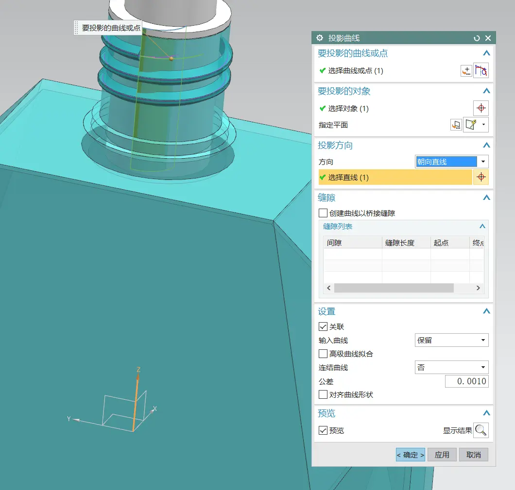The image size is (515, 490).
Task: Enable 创建曲线以桥接缝隙 checkbox
Action: click(323, 213)
